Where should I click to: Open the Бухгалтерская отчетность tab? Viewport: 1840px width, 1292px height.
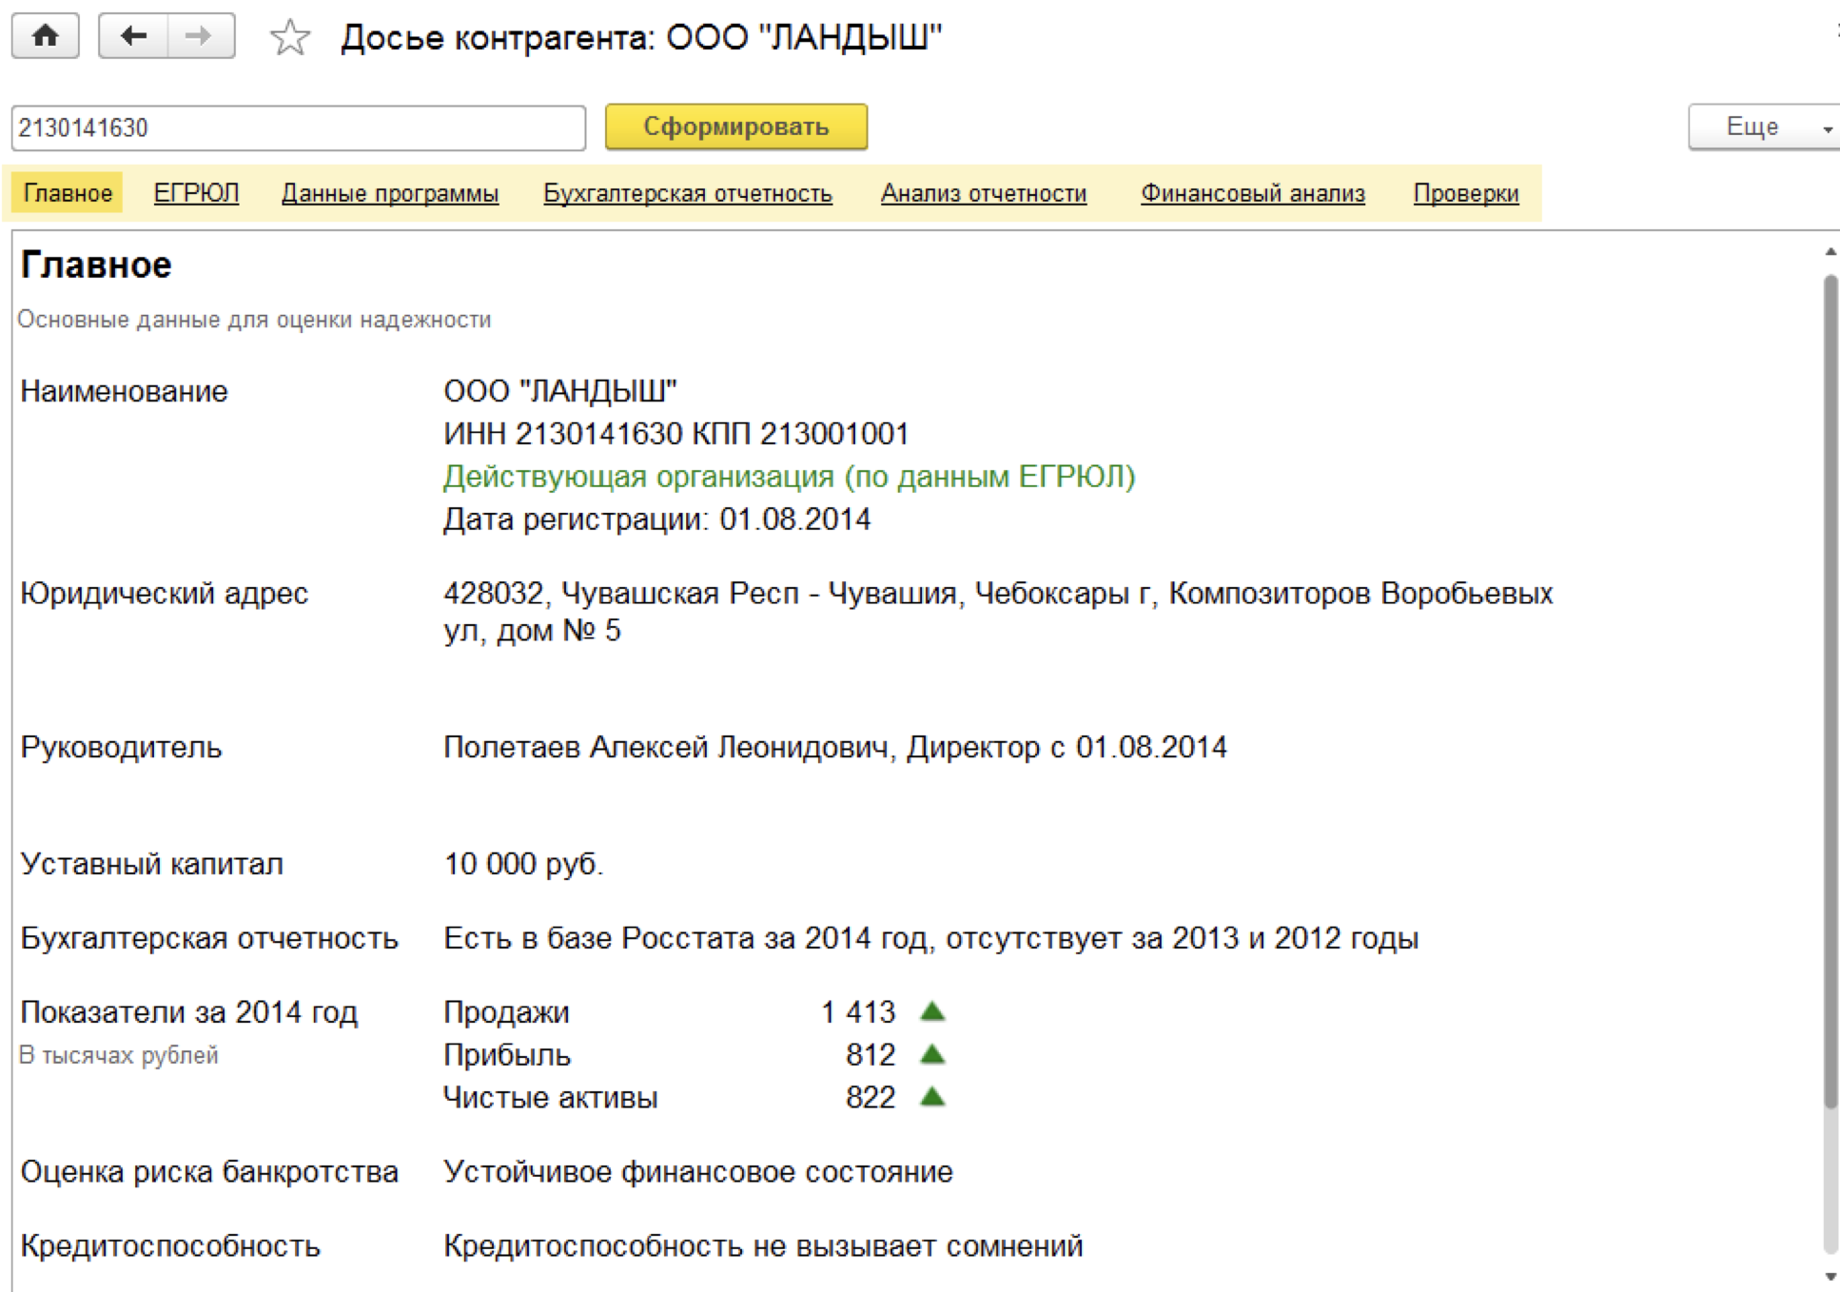click(688, 193)
